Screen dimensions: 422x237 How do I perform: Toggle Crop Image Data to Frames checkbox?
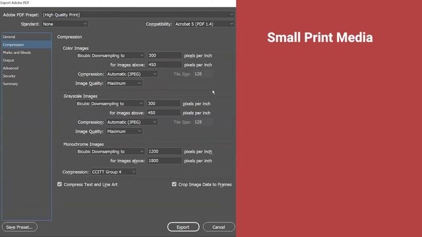point(174,184)
